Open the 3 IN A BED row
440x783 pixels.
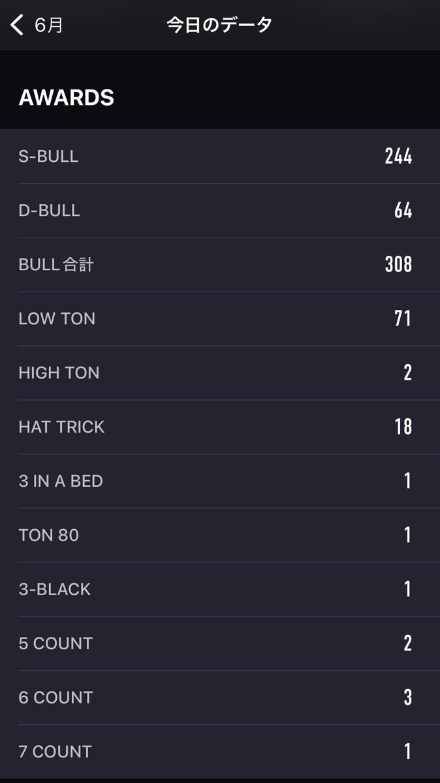point(220,481)
